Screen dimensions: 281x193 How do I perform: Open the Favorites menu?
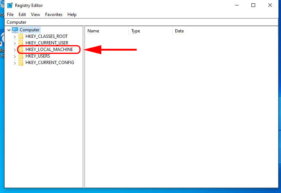(x=54, y=15)
